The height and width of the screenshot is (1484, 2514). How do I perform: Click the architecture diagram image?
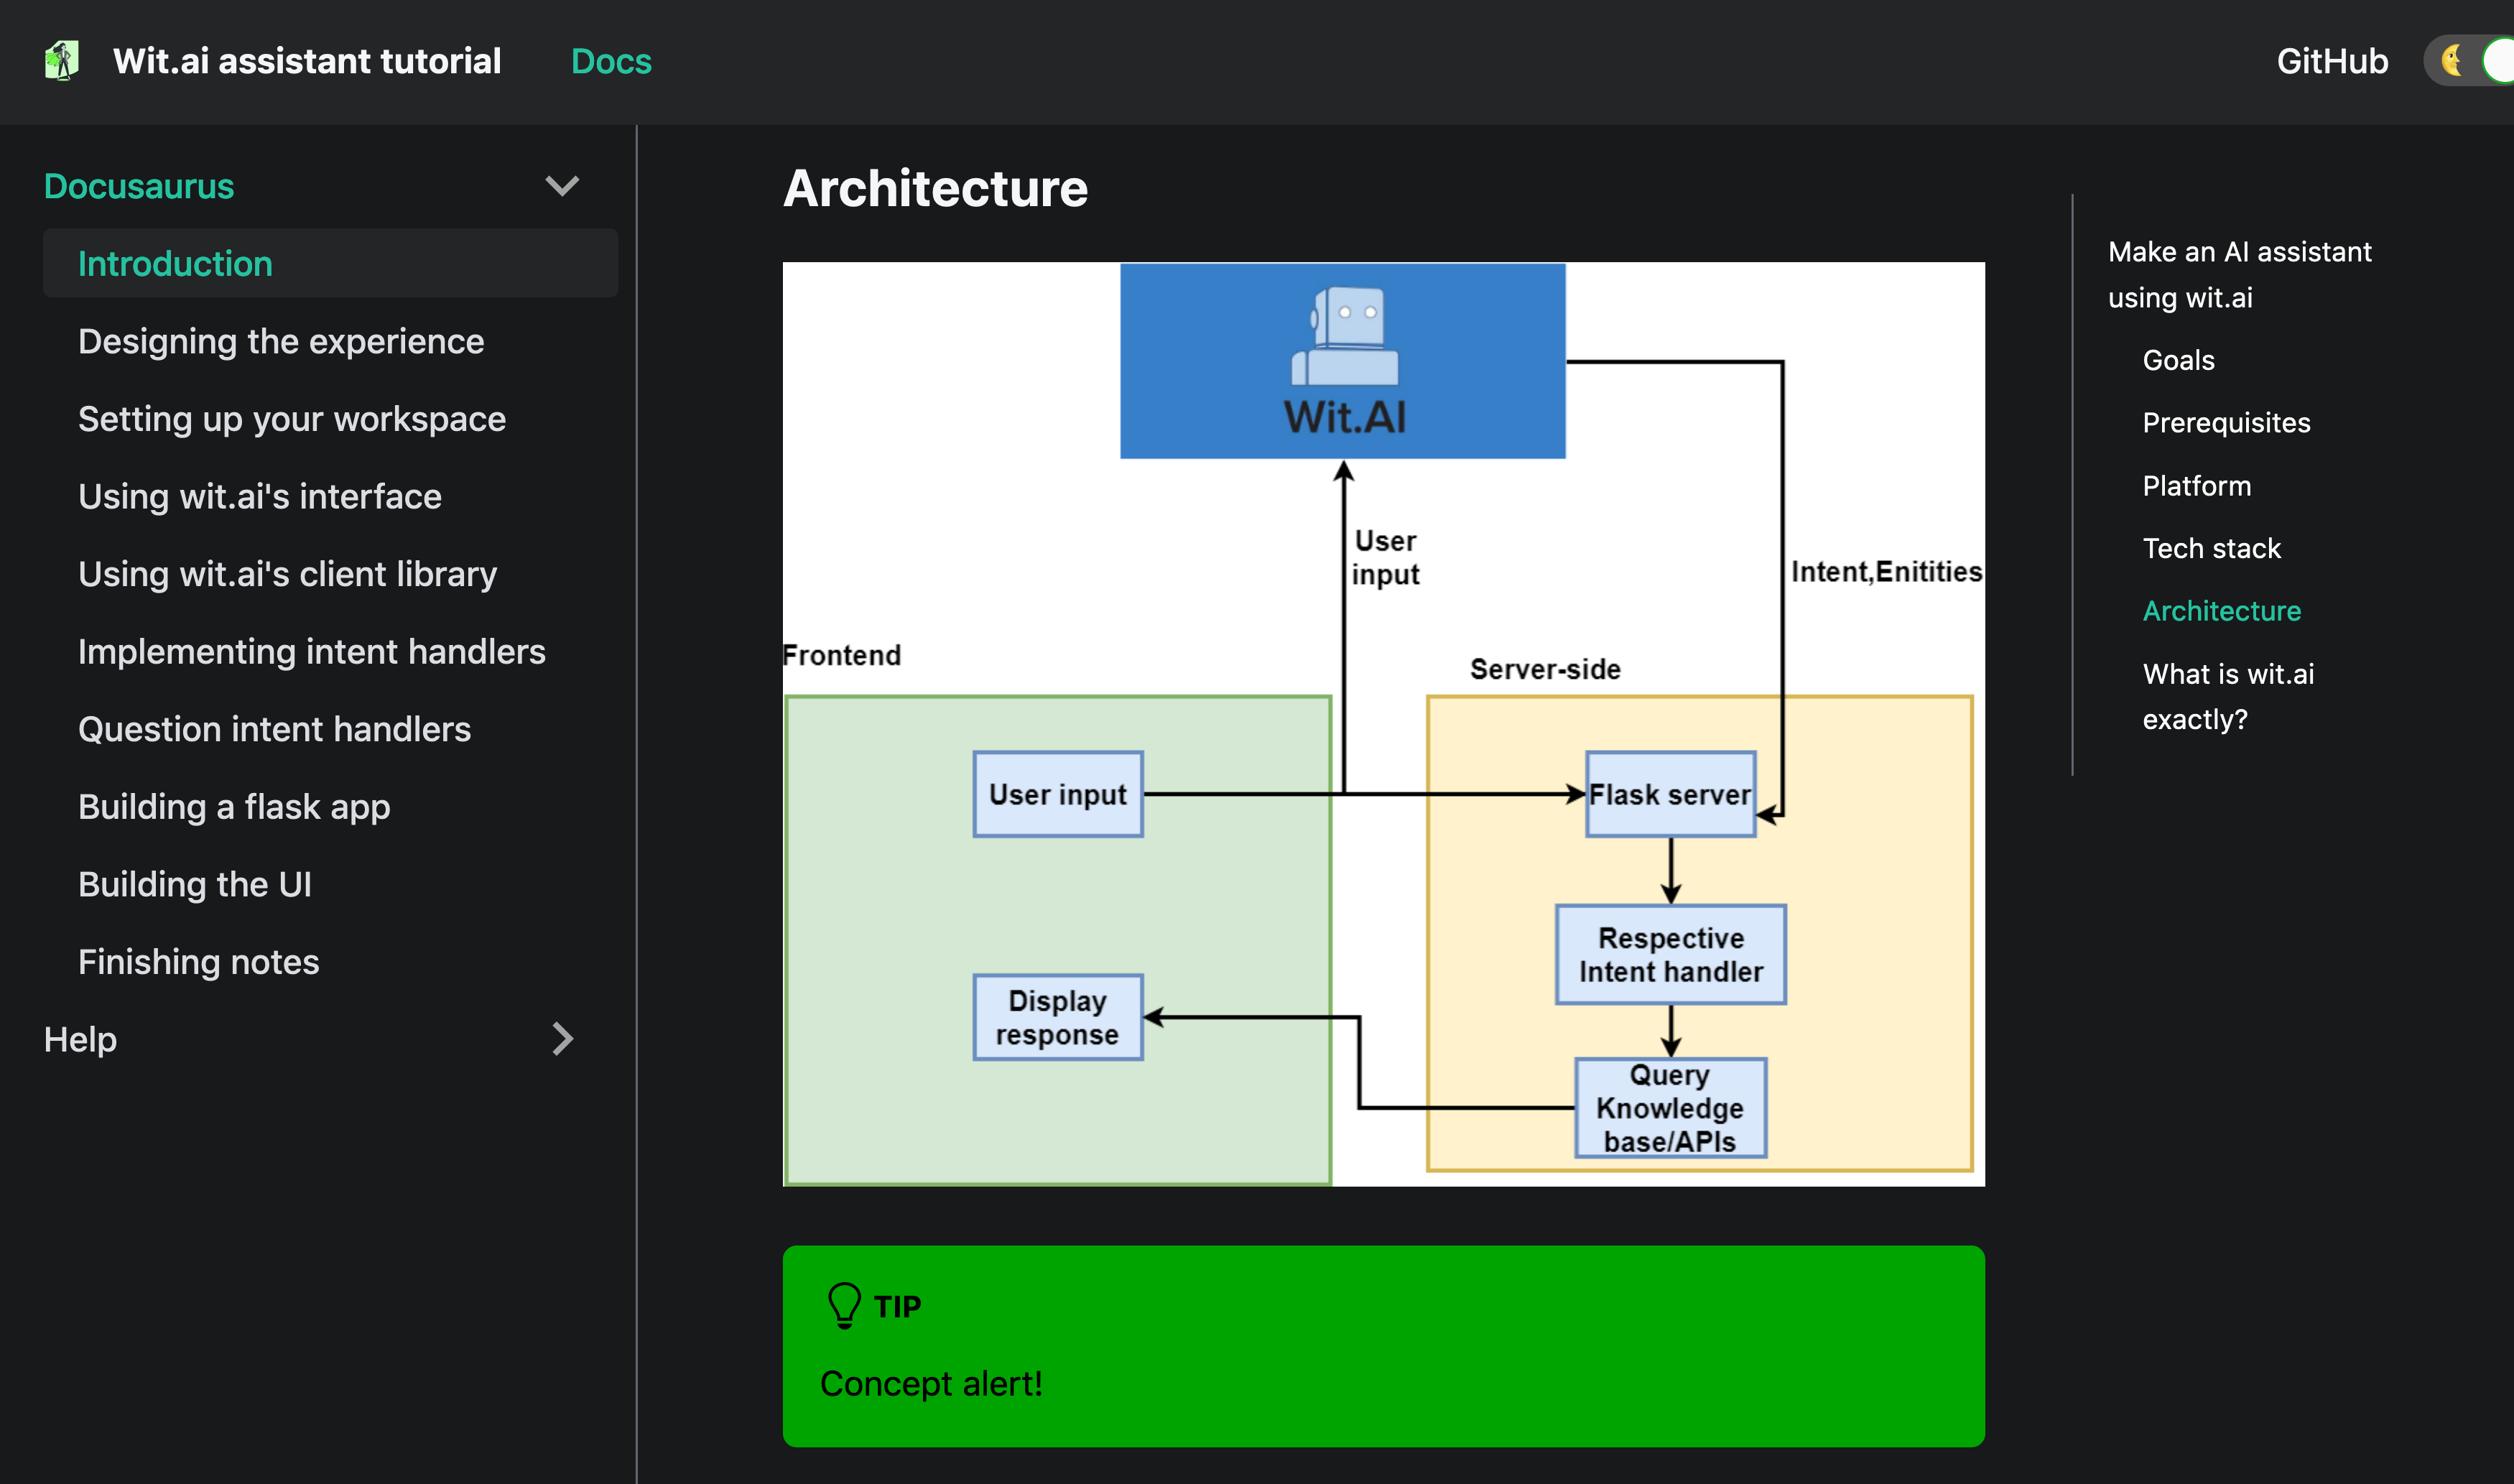1383,724
